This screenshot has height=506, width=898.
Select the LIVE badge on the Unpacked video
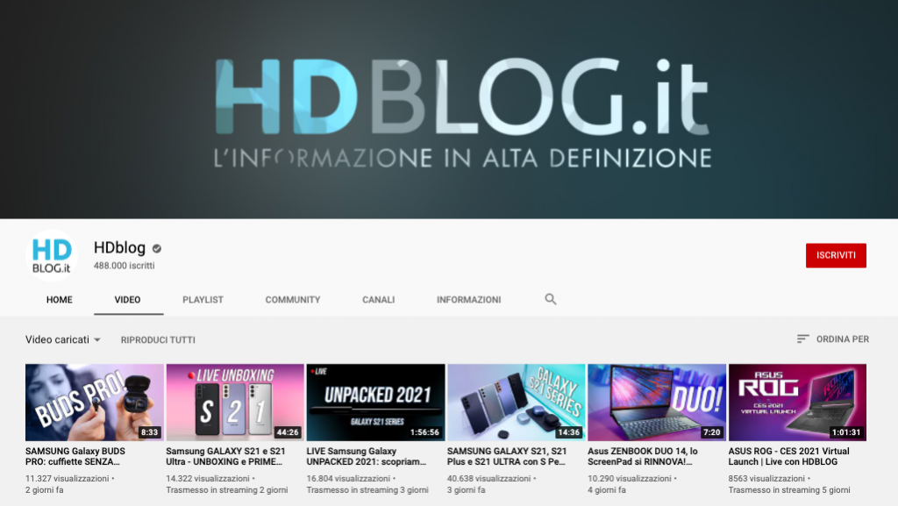click(x=319, y=370)
